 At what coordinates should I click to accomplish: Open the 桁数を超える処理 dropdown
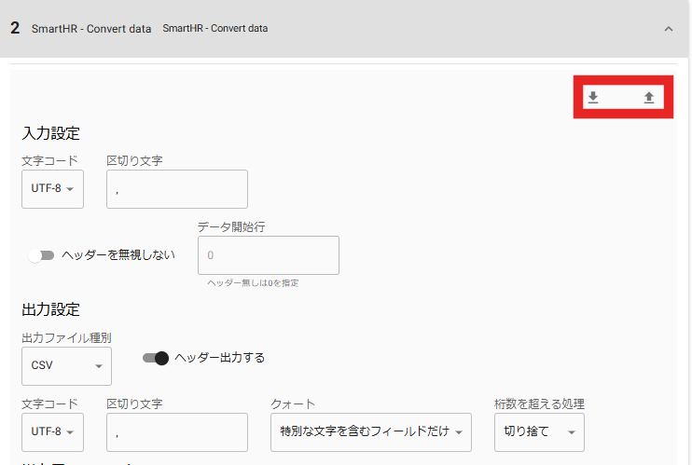pyautogui.click(x=539, y=431)
